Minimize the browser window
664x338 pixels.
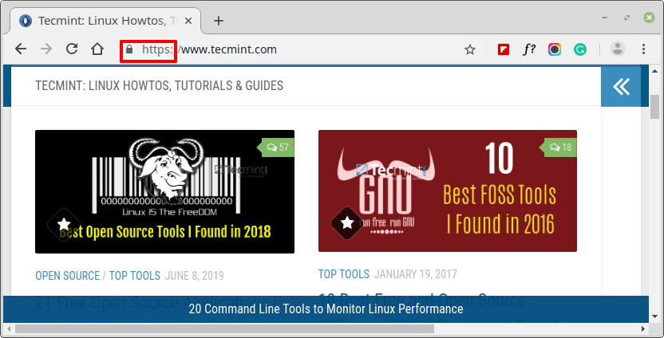(605, 18)
